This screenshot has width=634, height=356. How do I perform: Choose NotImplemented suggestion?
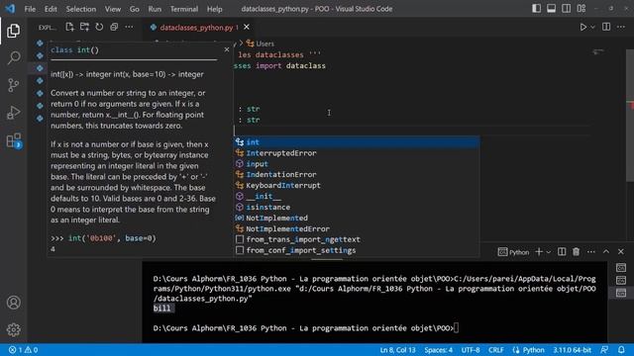(357, 218)
